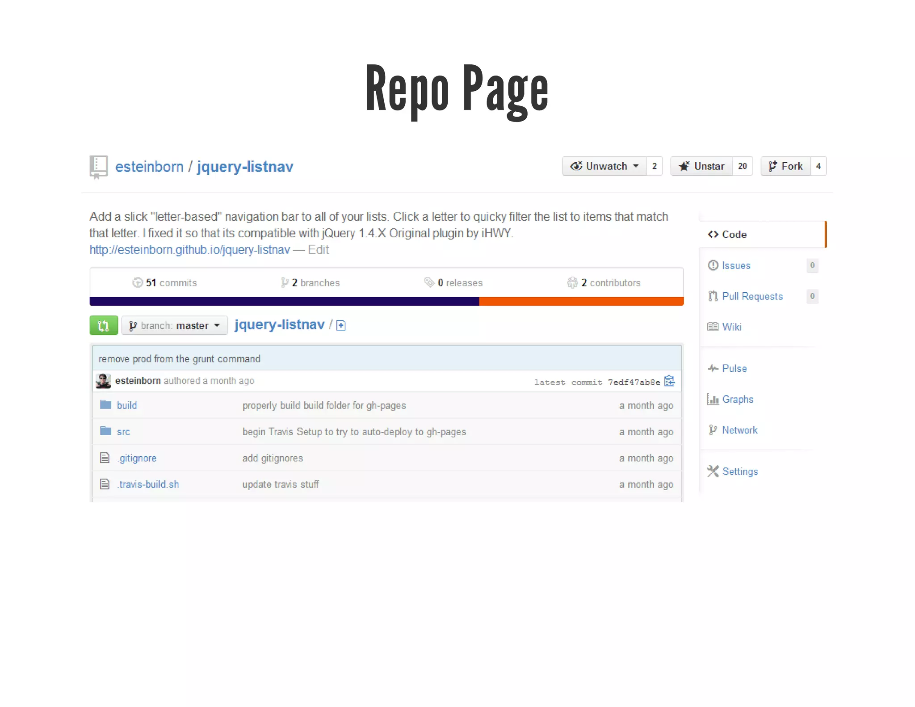Go to Pull Requests tab
Screen dimensions: 915x707
coord(752,296)
